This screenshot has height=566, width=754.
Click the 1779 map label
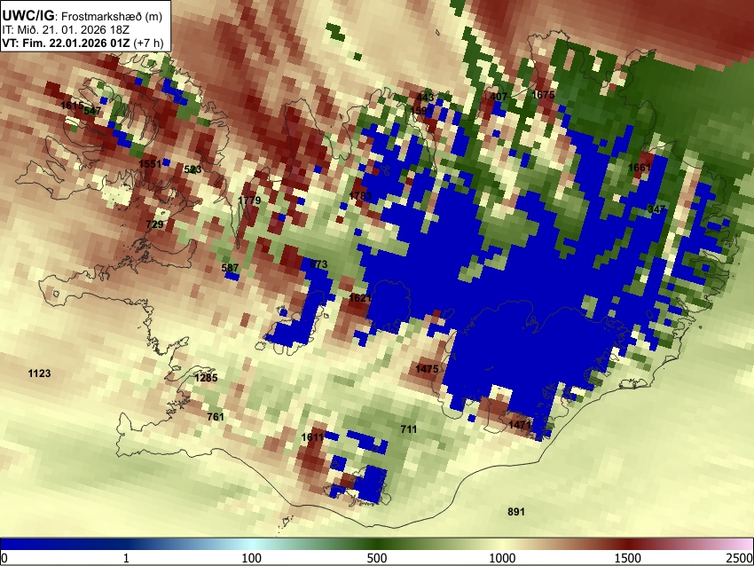[x=249, y=200]
